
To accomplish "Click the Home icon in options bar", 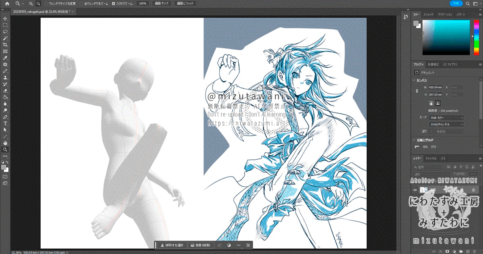I will [x=7, y=3].
